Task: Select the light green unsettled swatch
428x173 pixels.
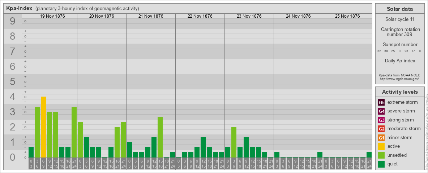Action: [381, 155]
